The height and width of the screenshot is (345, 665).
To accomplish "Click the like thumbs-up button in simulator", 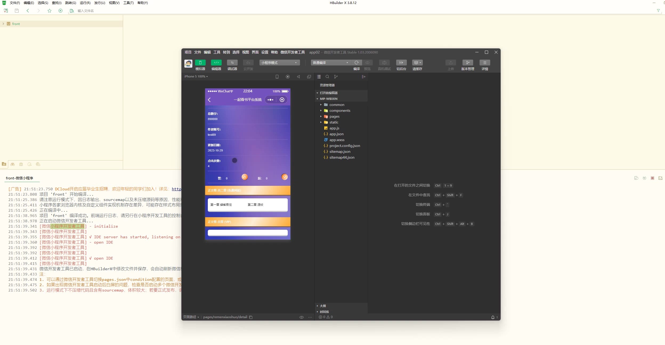I will (x=245, y=177).
